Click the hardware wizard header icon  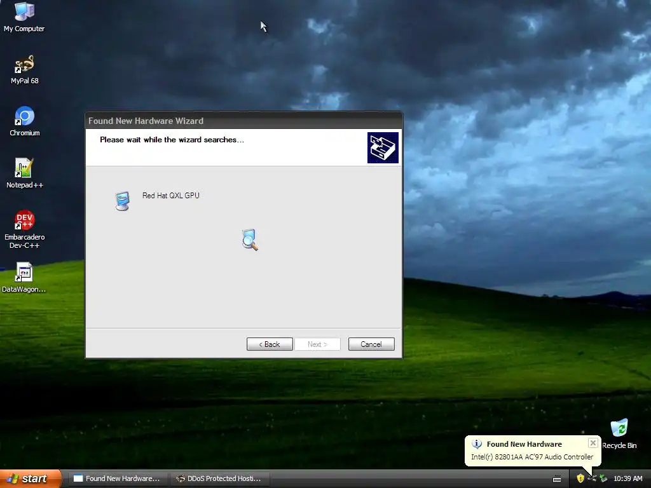pos(383,147)
